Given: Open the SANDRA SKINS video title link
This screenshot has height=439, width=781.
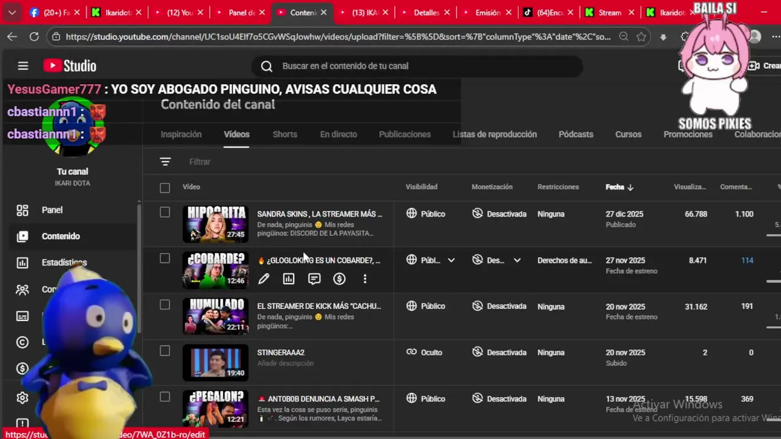Looking at the screenshot, I should (320, 214).
